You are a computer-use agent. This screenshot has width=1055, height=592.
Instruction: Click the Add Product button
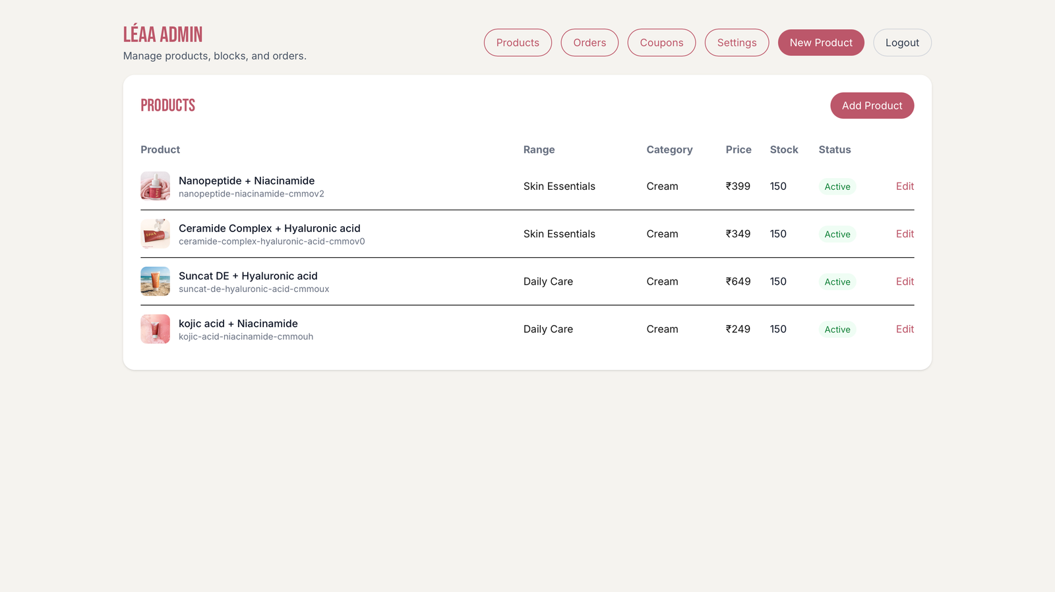pyautogui.click(x=872, y=105)
